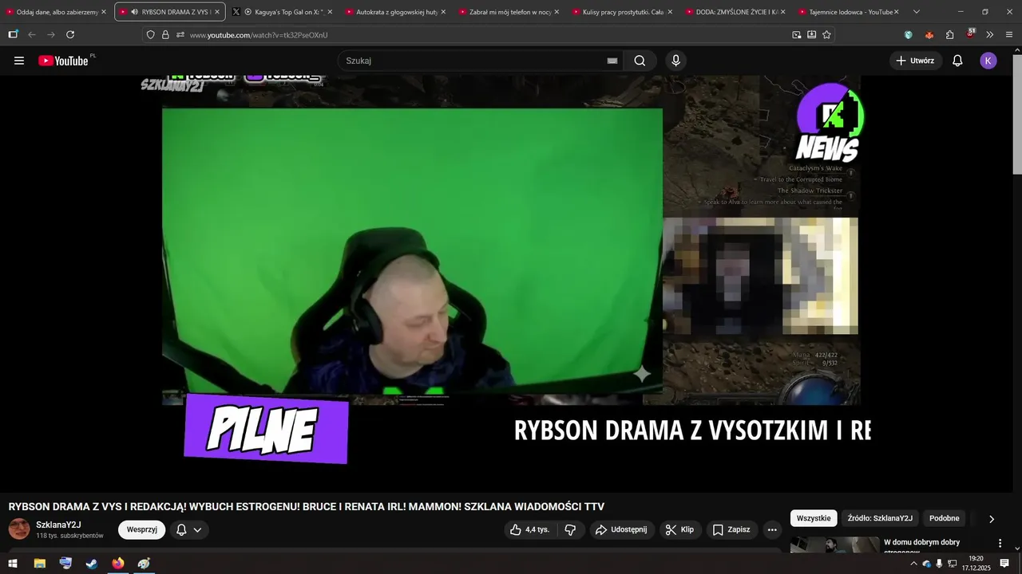Go back in browser history

click(32, 34)
